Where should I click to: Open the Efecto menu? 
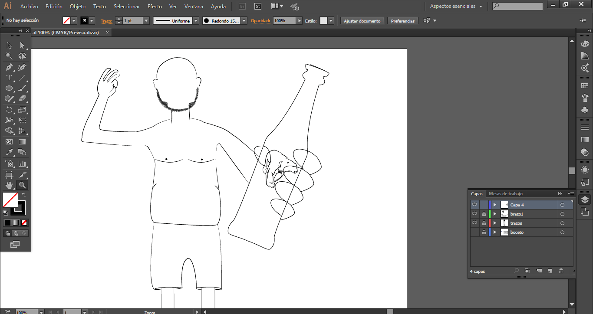tap(155, 7)
